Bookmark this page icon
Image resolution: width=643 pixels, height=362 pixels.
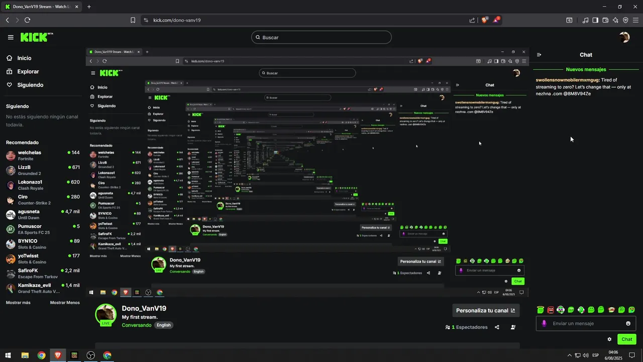point(133,20)
